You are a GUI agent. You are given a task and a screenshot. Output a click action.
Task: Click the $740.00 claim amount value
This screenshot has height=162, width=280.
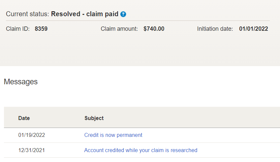tap(154, 29)
